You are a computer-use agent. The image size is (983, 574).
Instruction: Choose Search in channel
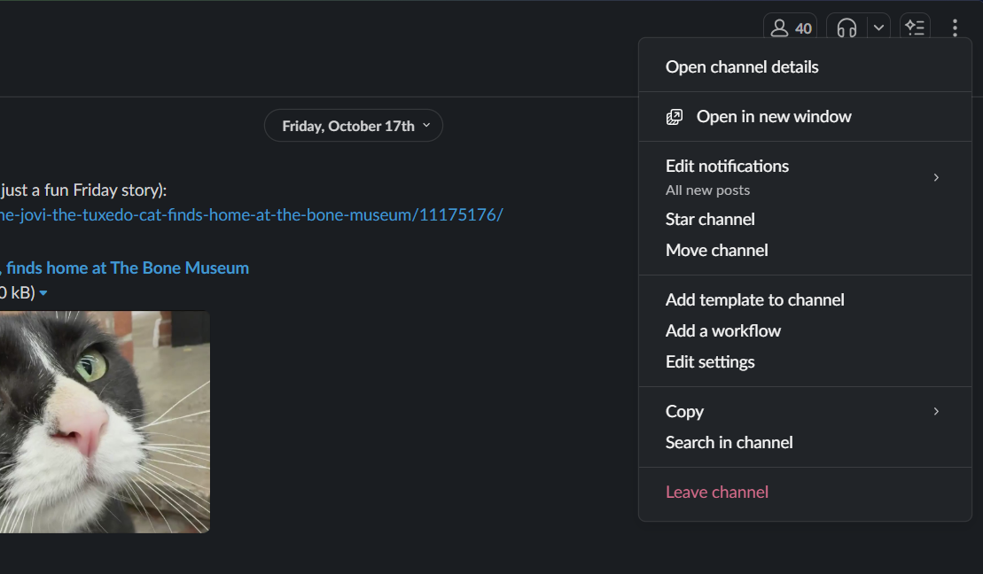[729, 443]
